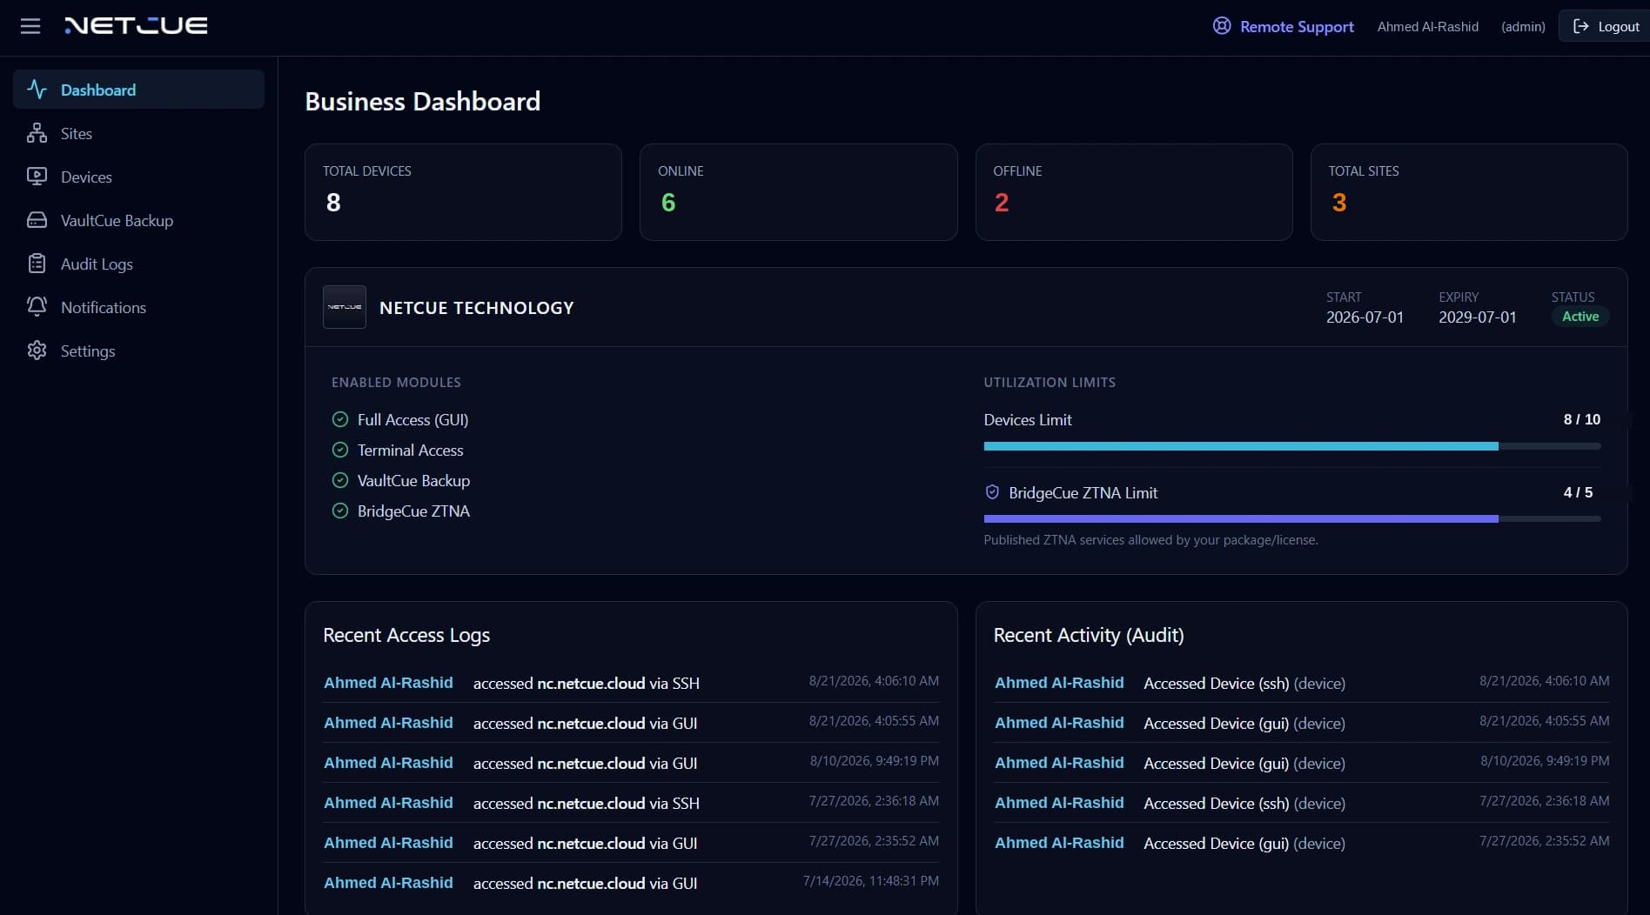Click the 4 / 5 ZTNA limit value
The height and width of the screenshot is (915, 1650).
[1578, 492]
